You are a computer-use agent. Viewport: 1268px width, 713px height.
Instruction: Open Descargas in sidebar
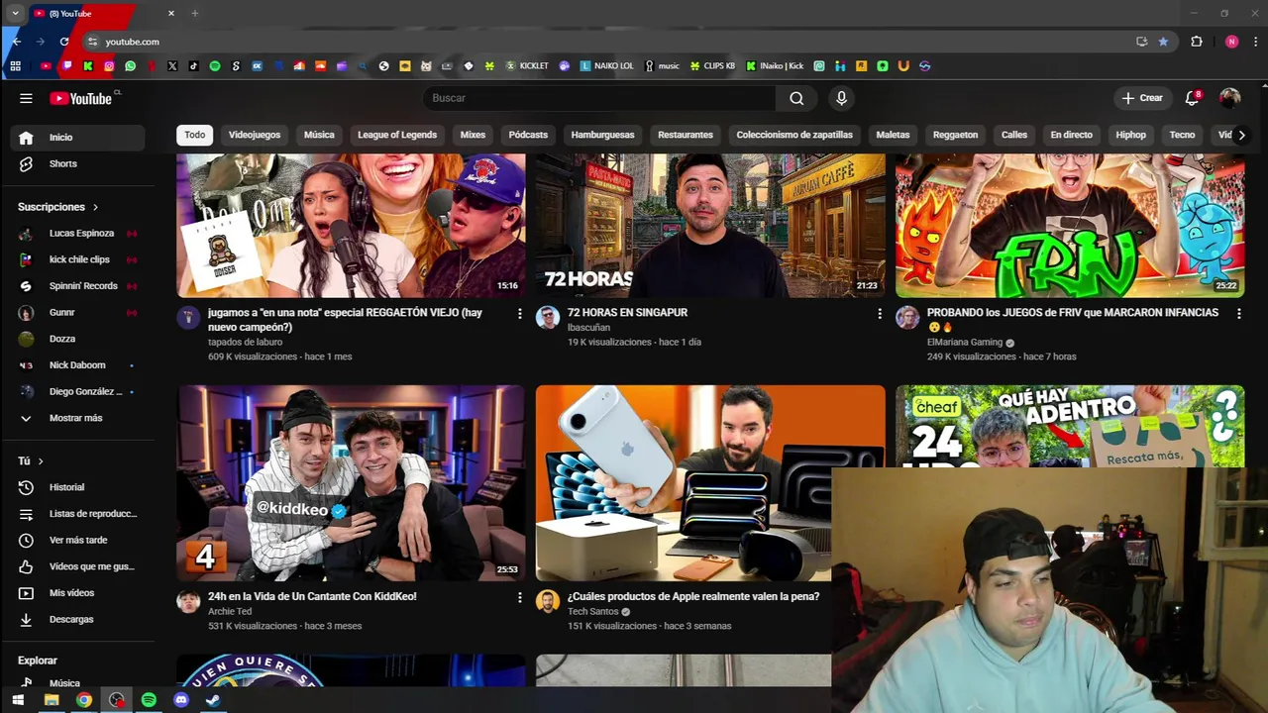(x=77, y=619)
